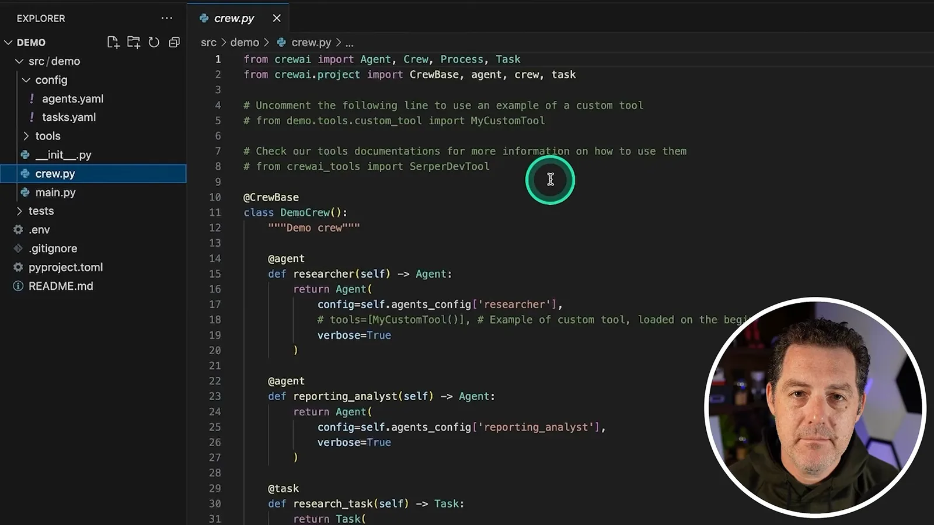Click line number 11 in gutter
934x525 pixels.
coord(215,212)
